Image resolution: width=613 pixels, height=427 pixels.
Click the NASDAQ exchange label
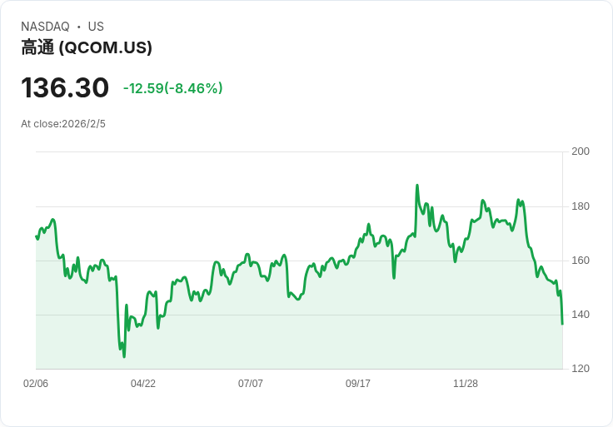(x=45, y=27)
